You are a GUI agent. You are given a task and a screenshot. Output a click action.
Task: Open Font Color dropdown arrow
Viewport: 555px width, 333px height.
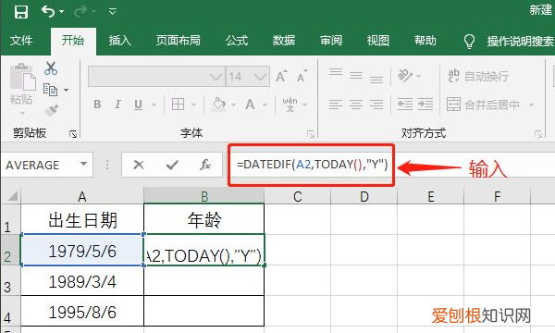(x=265, y=105)
